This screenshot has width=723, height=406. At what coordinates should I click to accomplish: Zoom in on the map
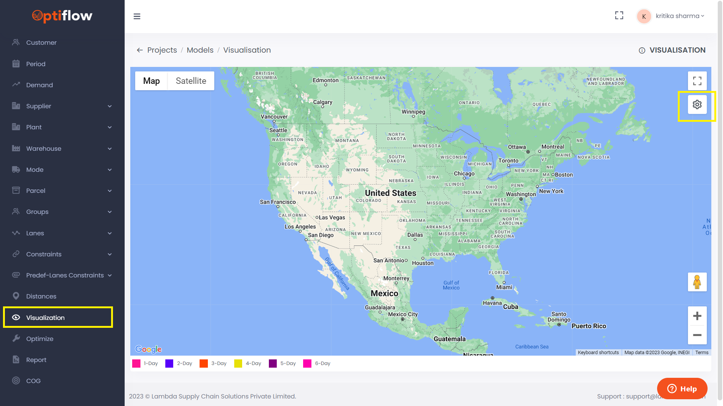coord(697,316)
